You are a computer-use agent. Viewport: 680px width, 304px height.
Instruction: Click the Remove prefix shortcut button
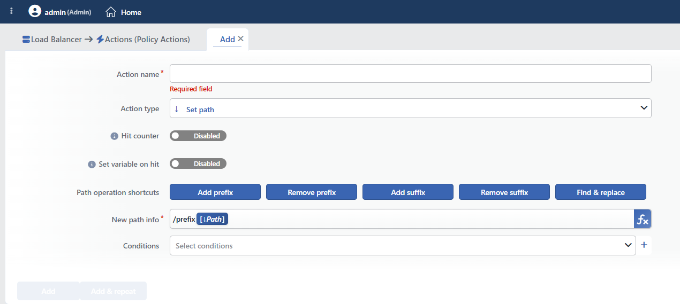tap(312, 192)
